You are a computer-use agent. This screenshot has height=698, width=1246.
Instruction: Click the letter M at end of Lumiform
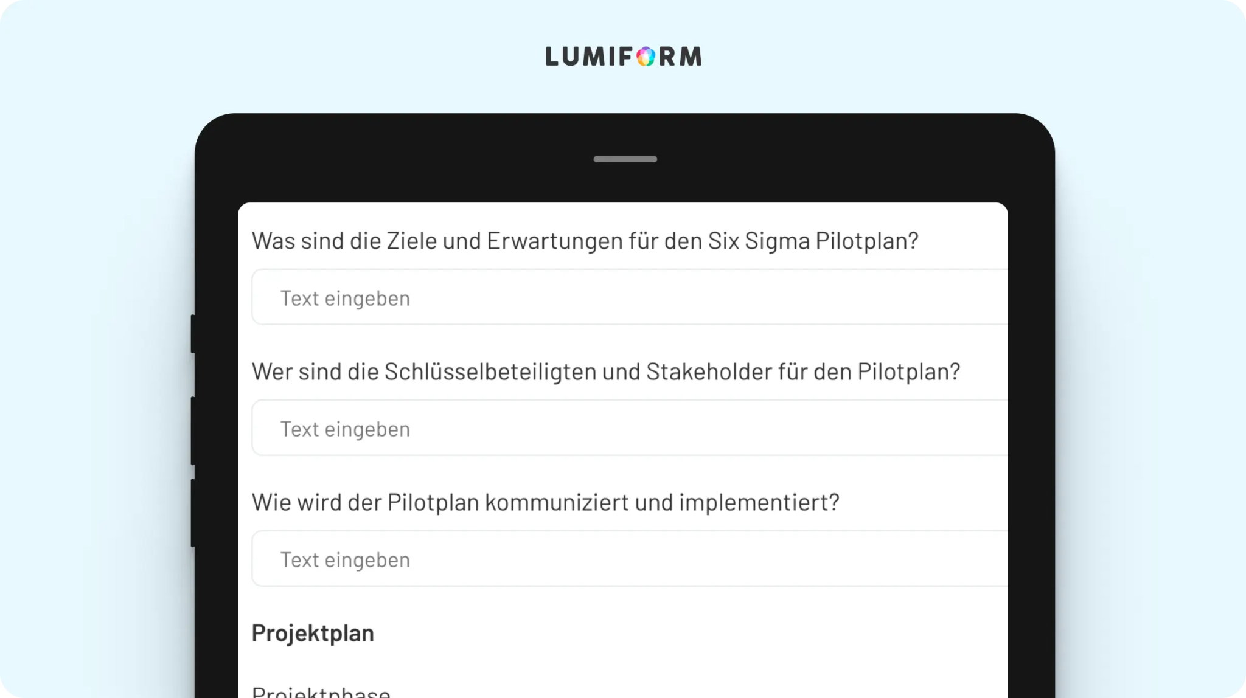coord(691,57)
